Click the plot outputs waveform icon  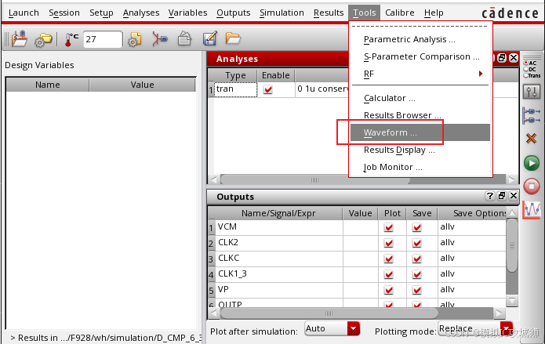click(532, 210)
